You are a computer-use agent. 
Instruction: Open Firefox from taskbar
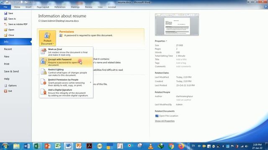click(x=181, y=146)
